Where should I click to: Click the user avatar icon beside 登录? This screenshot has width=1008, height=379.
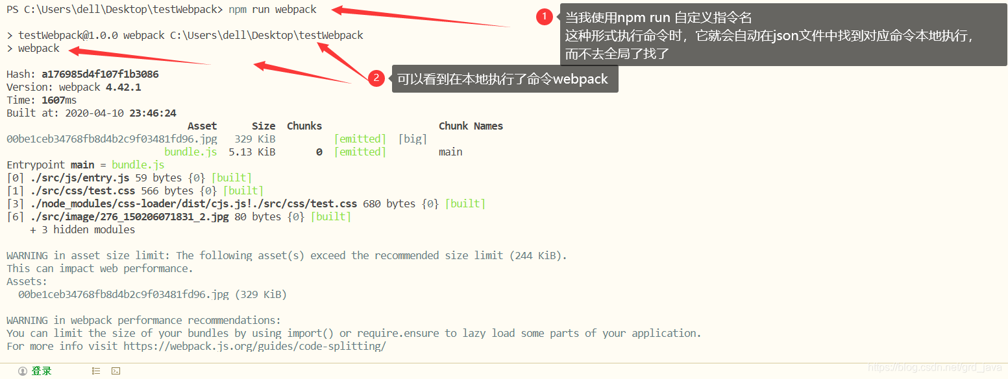23,371
